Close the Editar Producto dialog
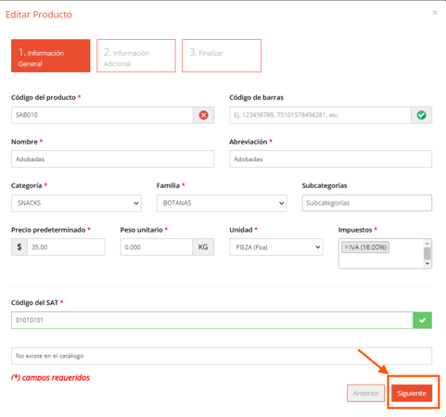The height and width of the screenshot is (417, 446). click(435, 13)
